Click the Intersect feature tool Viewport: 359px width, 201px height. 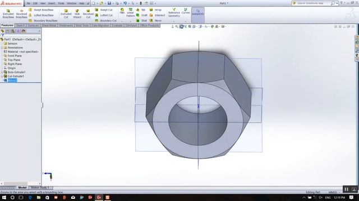157,15
